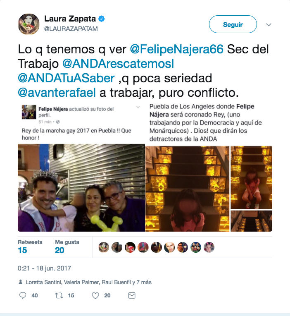Open last liker avatar with bunny ears
Image resolution: width=290 pixels, height=316 pixels.
(x=209, y=247)
